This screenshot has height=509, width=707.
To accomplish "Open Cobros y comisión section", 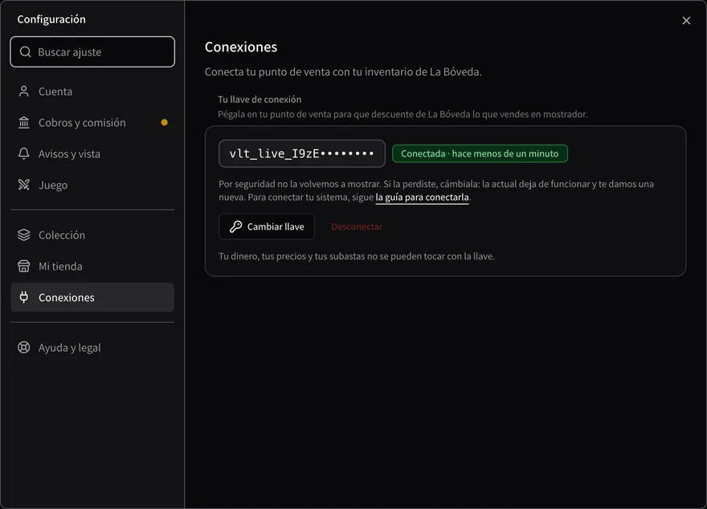I will 92,123.
